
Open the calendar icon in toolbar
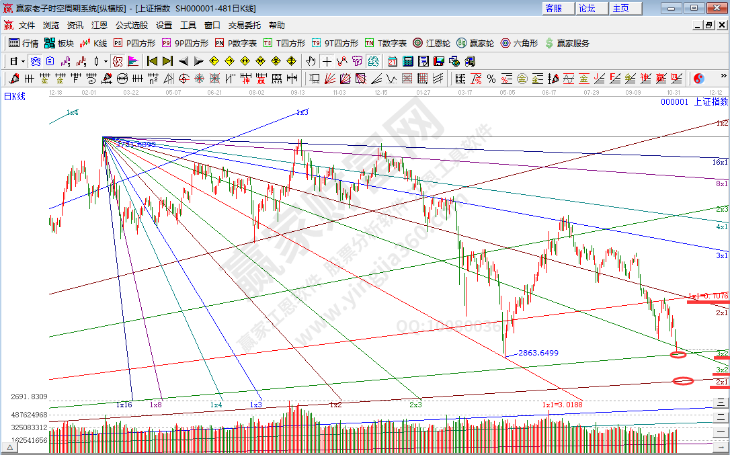(392, 61)
